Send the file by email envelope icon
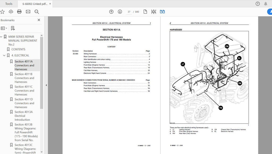 (x=28, y=12)
